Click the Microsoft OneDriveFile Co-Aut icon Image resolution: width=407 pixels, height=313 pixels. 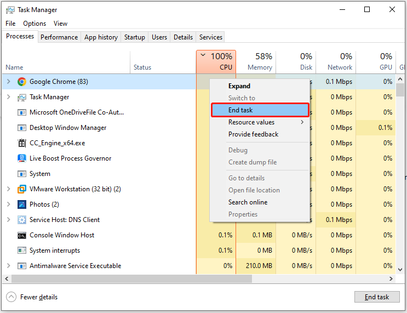click(x=22, y=112)
